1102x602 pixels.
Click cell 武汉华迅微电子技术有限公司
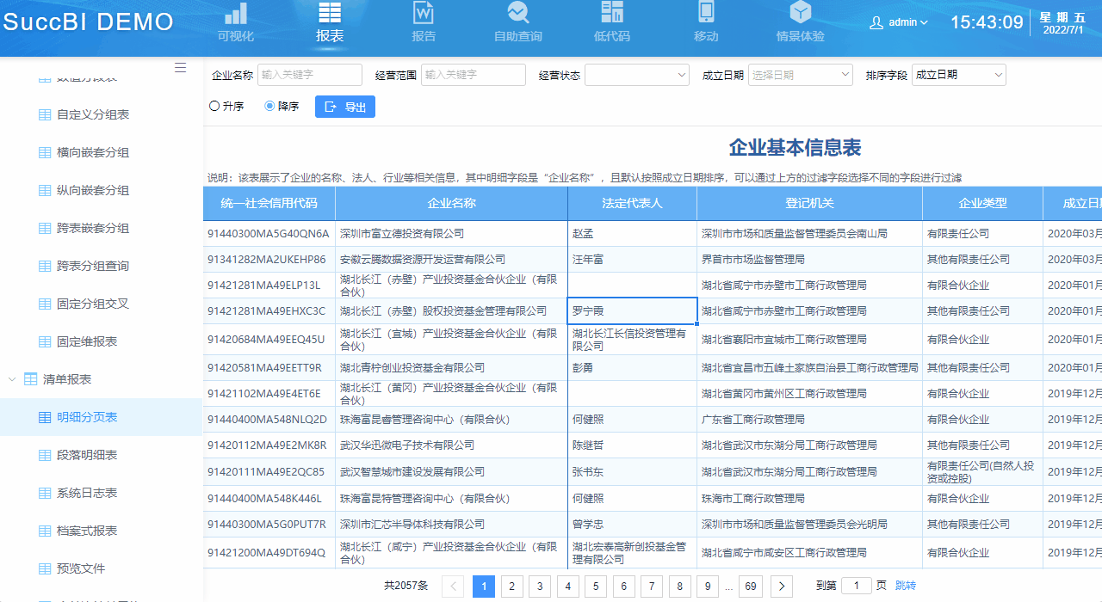click(x=451, y=445)
